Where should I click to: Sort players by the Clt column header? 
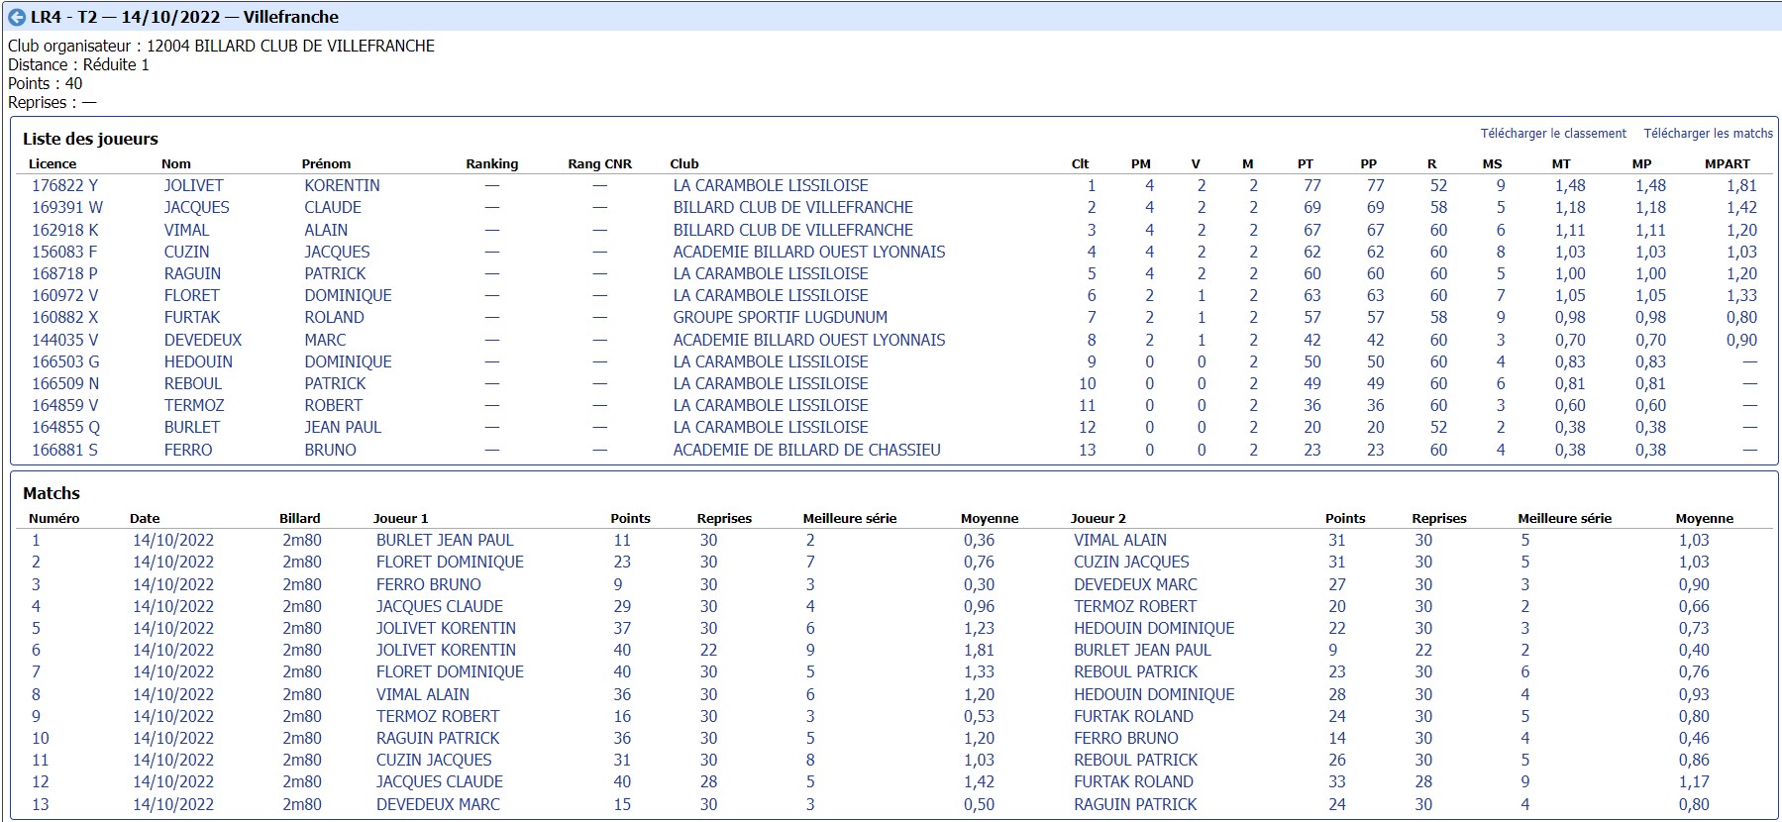1080,164
